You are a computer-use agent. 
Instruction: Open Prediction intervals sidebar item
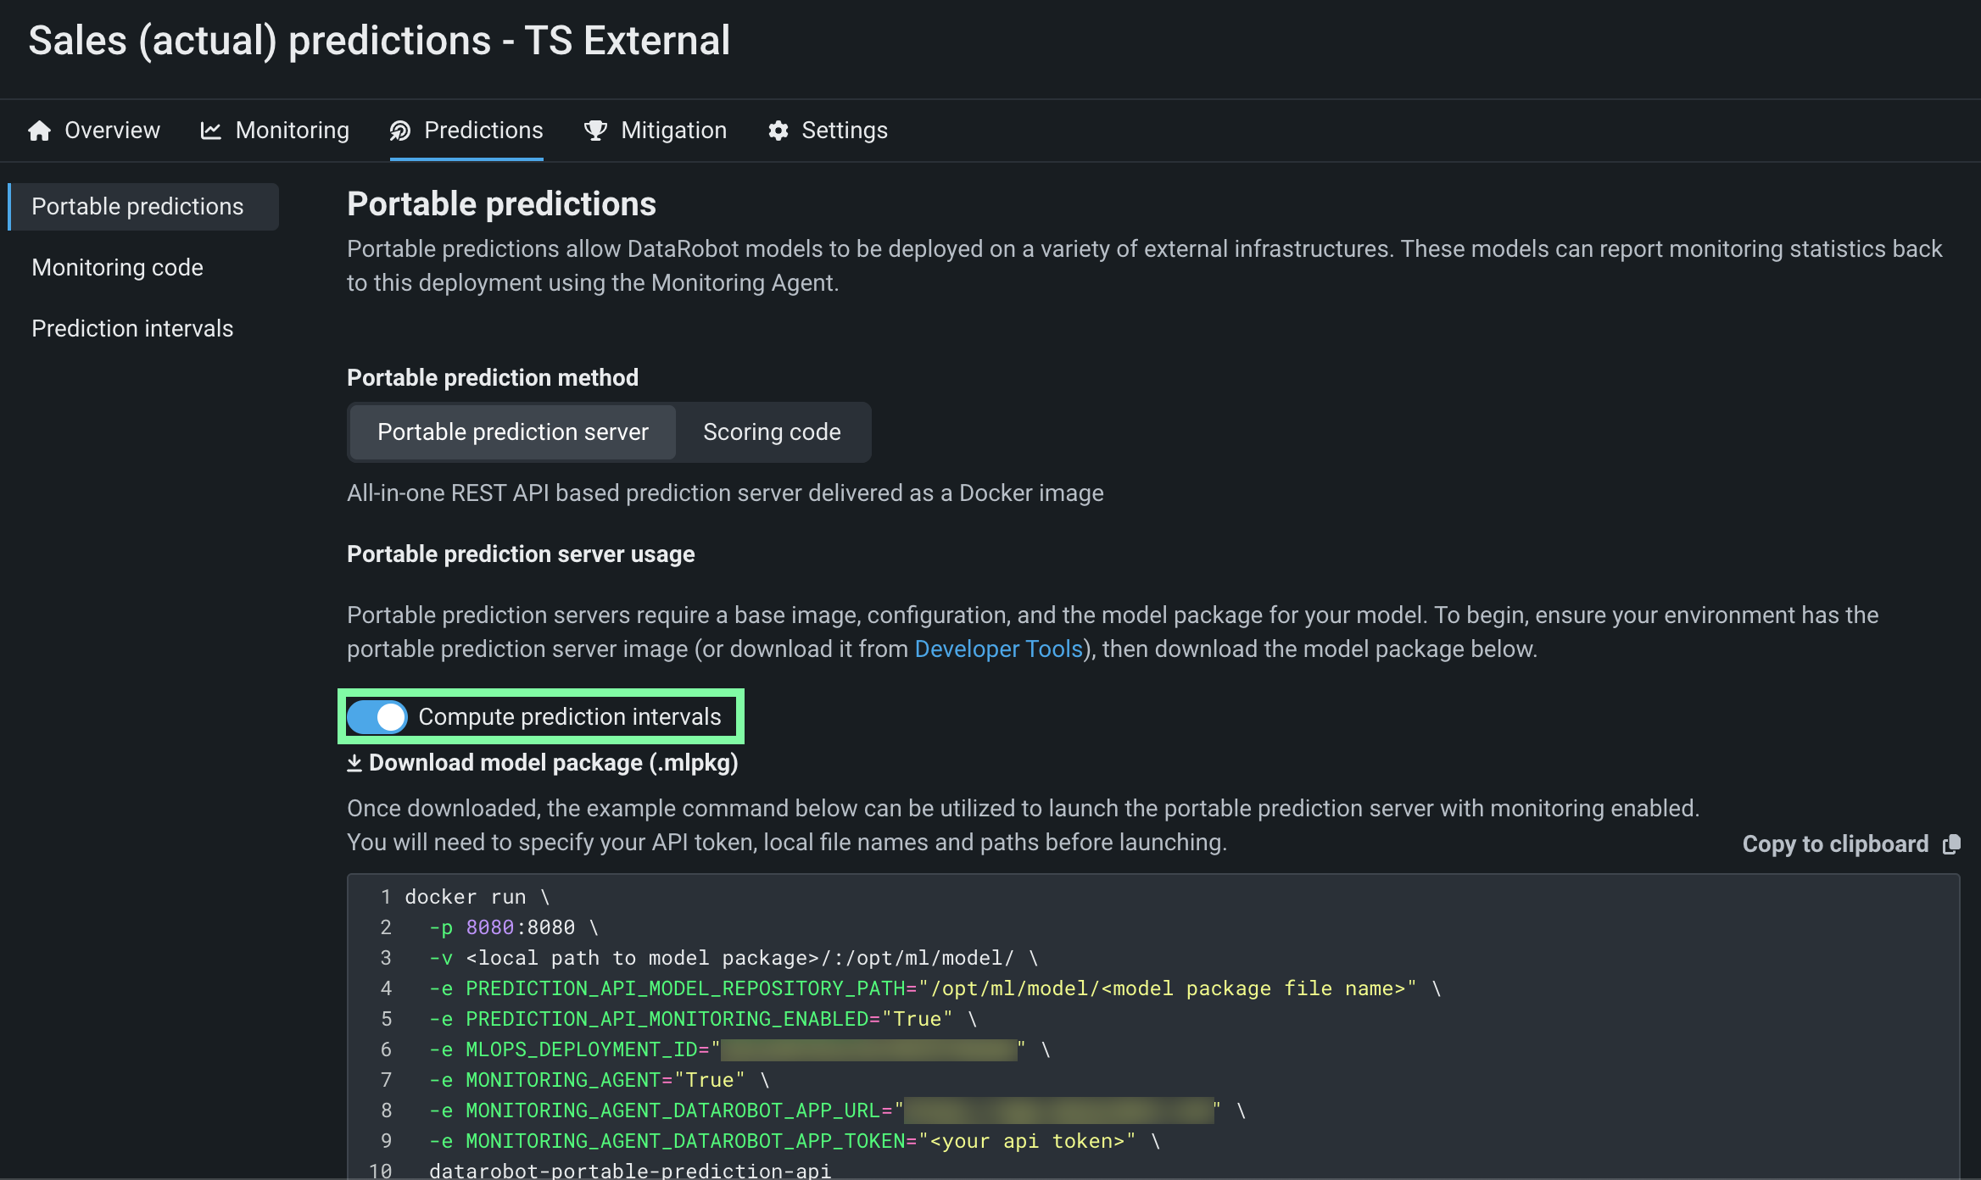tap(132, 329)
